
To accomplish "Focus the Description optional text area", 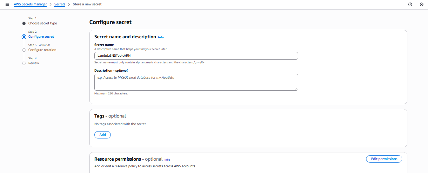I will tap(196, 82).
